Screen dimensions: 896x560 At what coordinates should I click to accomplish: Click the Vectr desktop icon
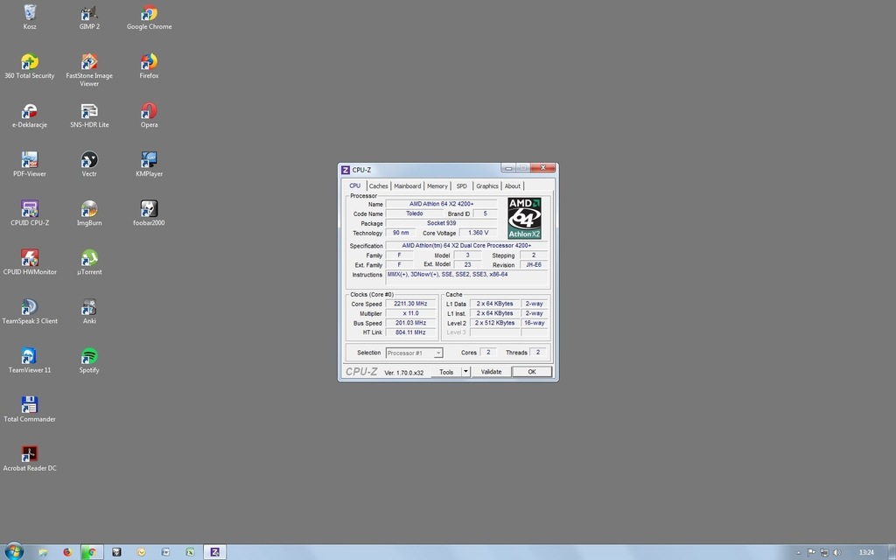pos(89,164)
